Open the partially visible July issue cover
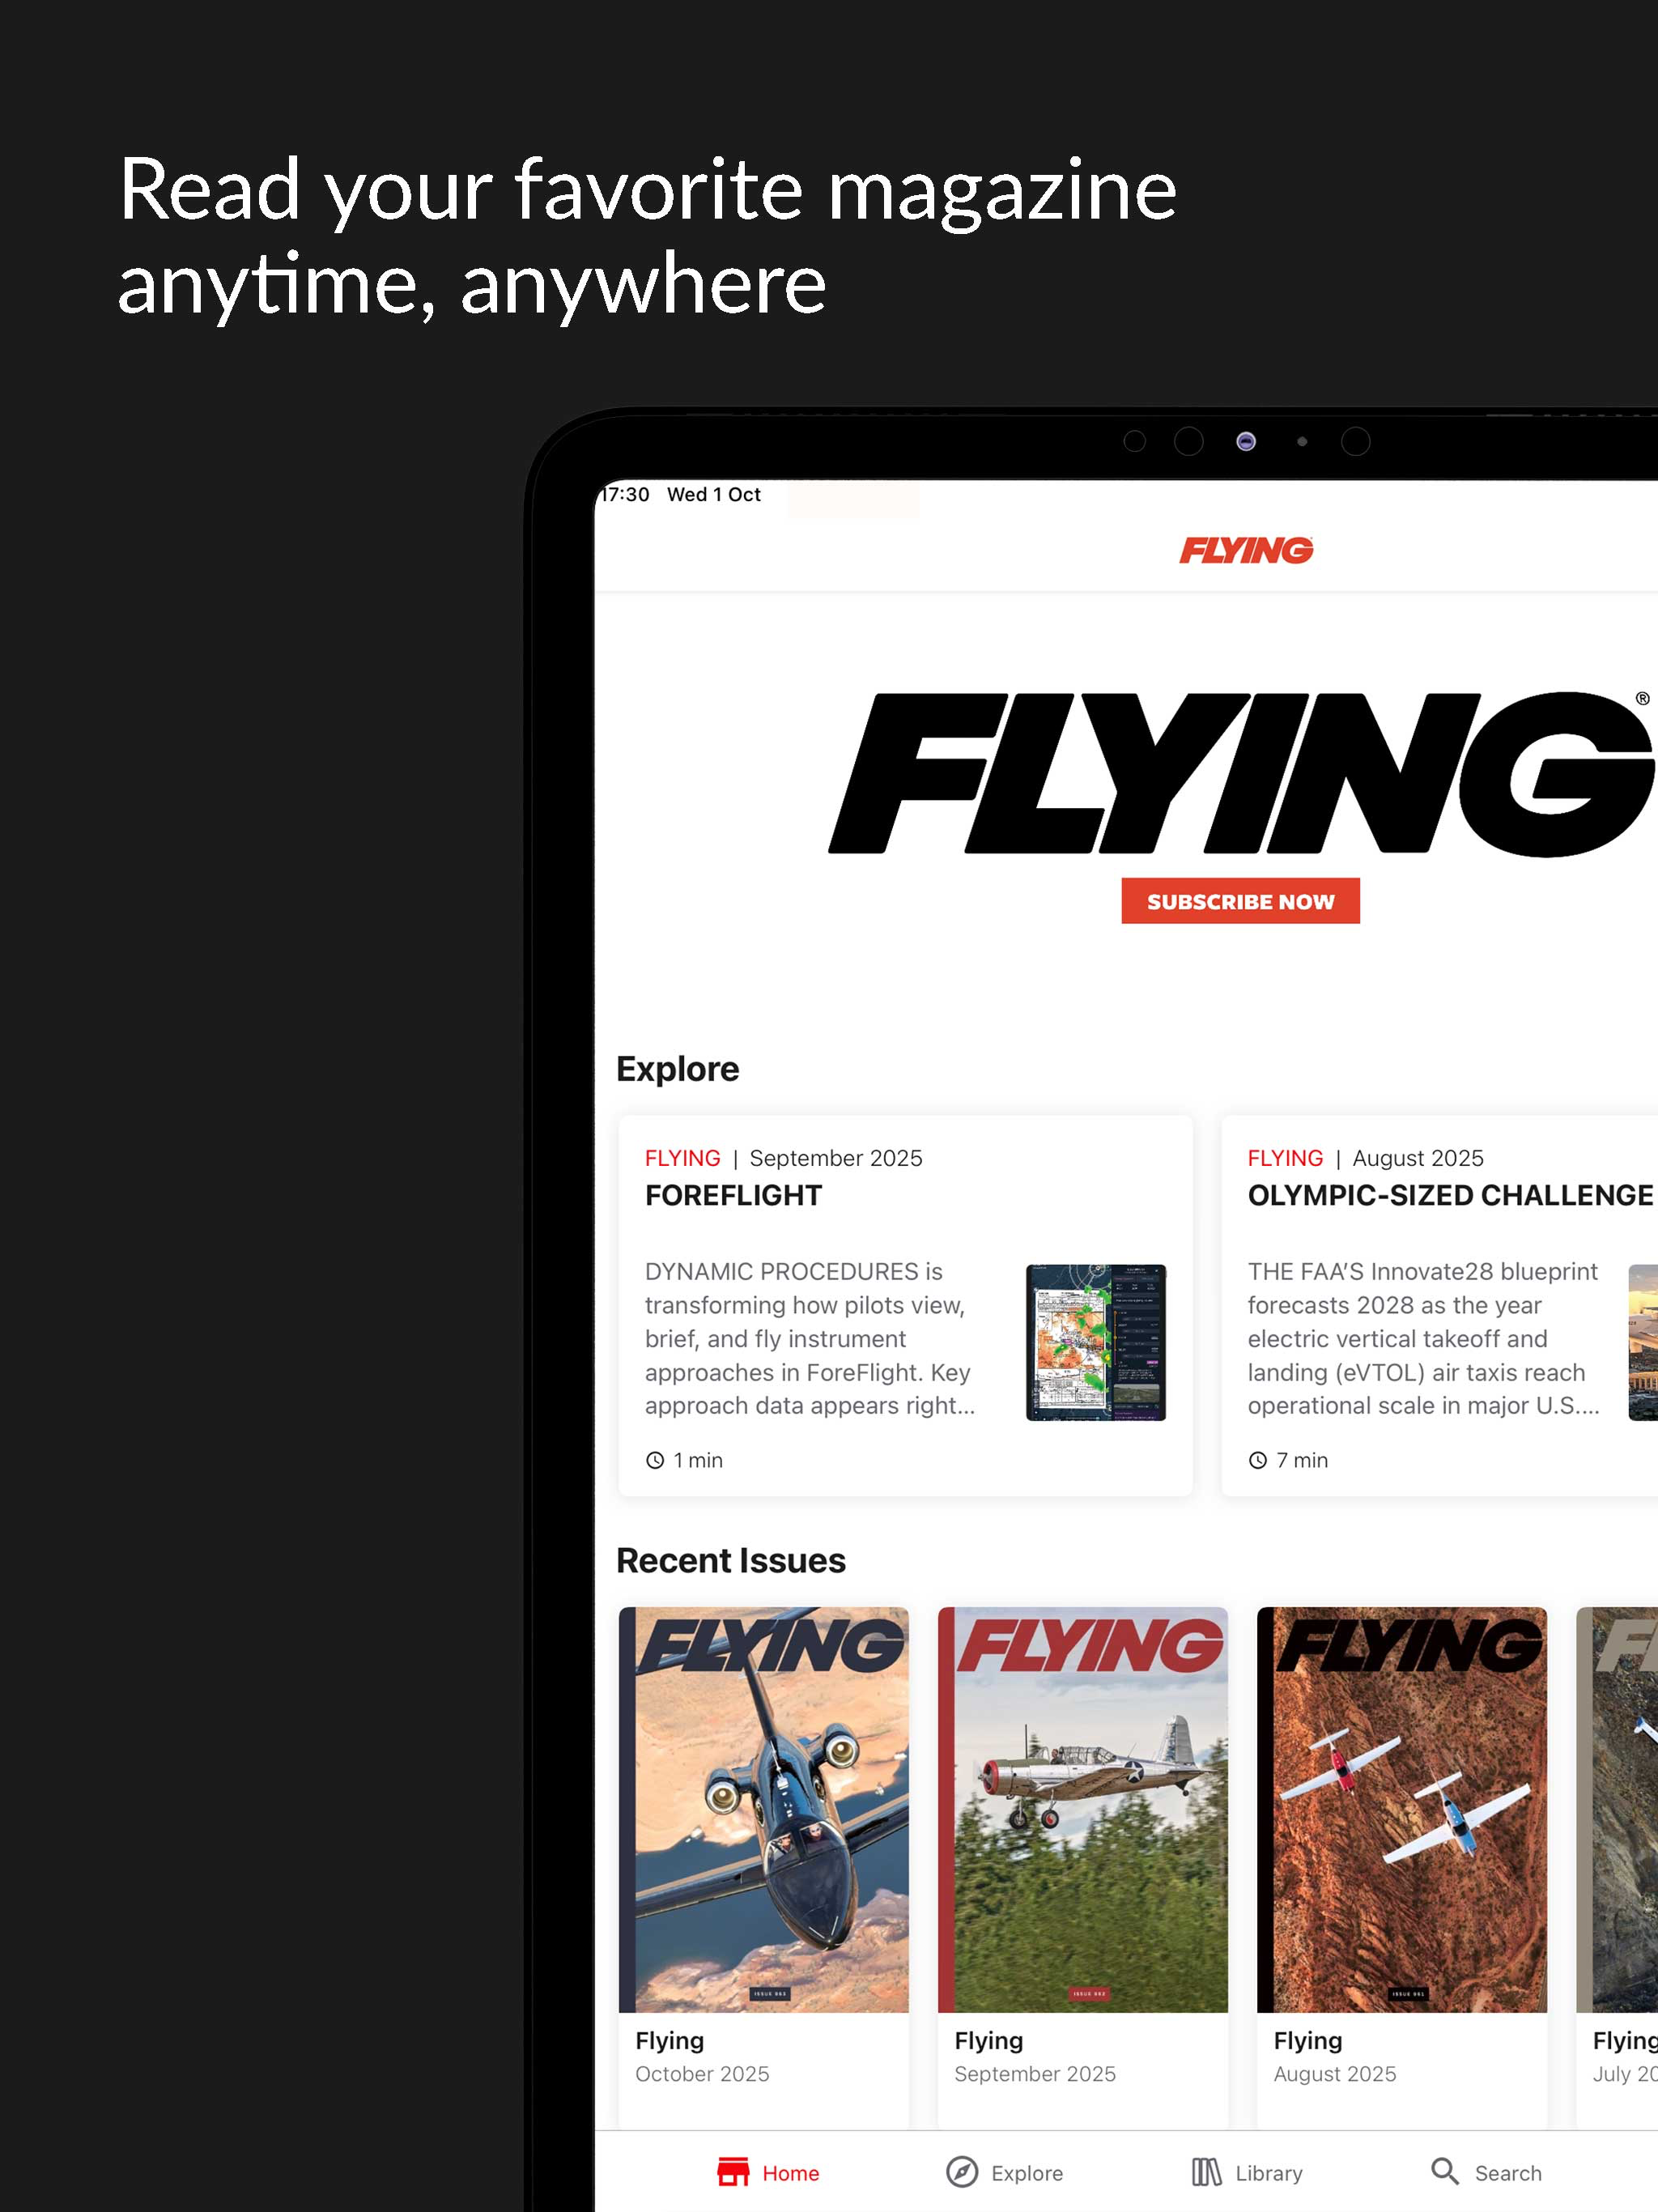The height and width of the screenshot is (2212, 1658). point(1617,1810)
